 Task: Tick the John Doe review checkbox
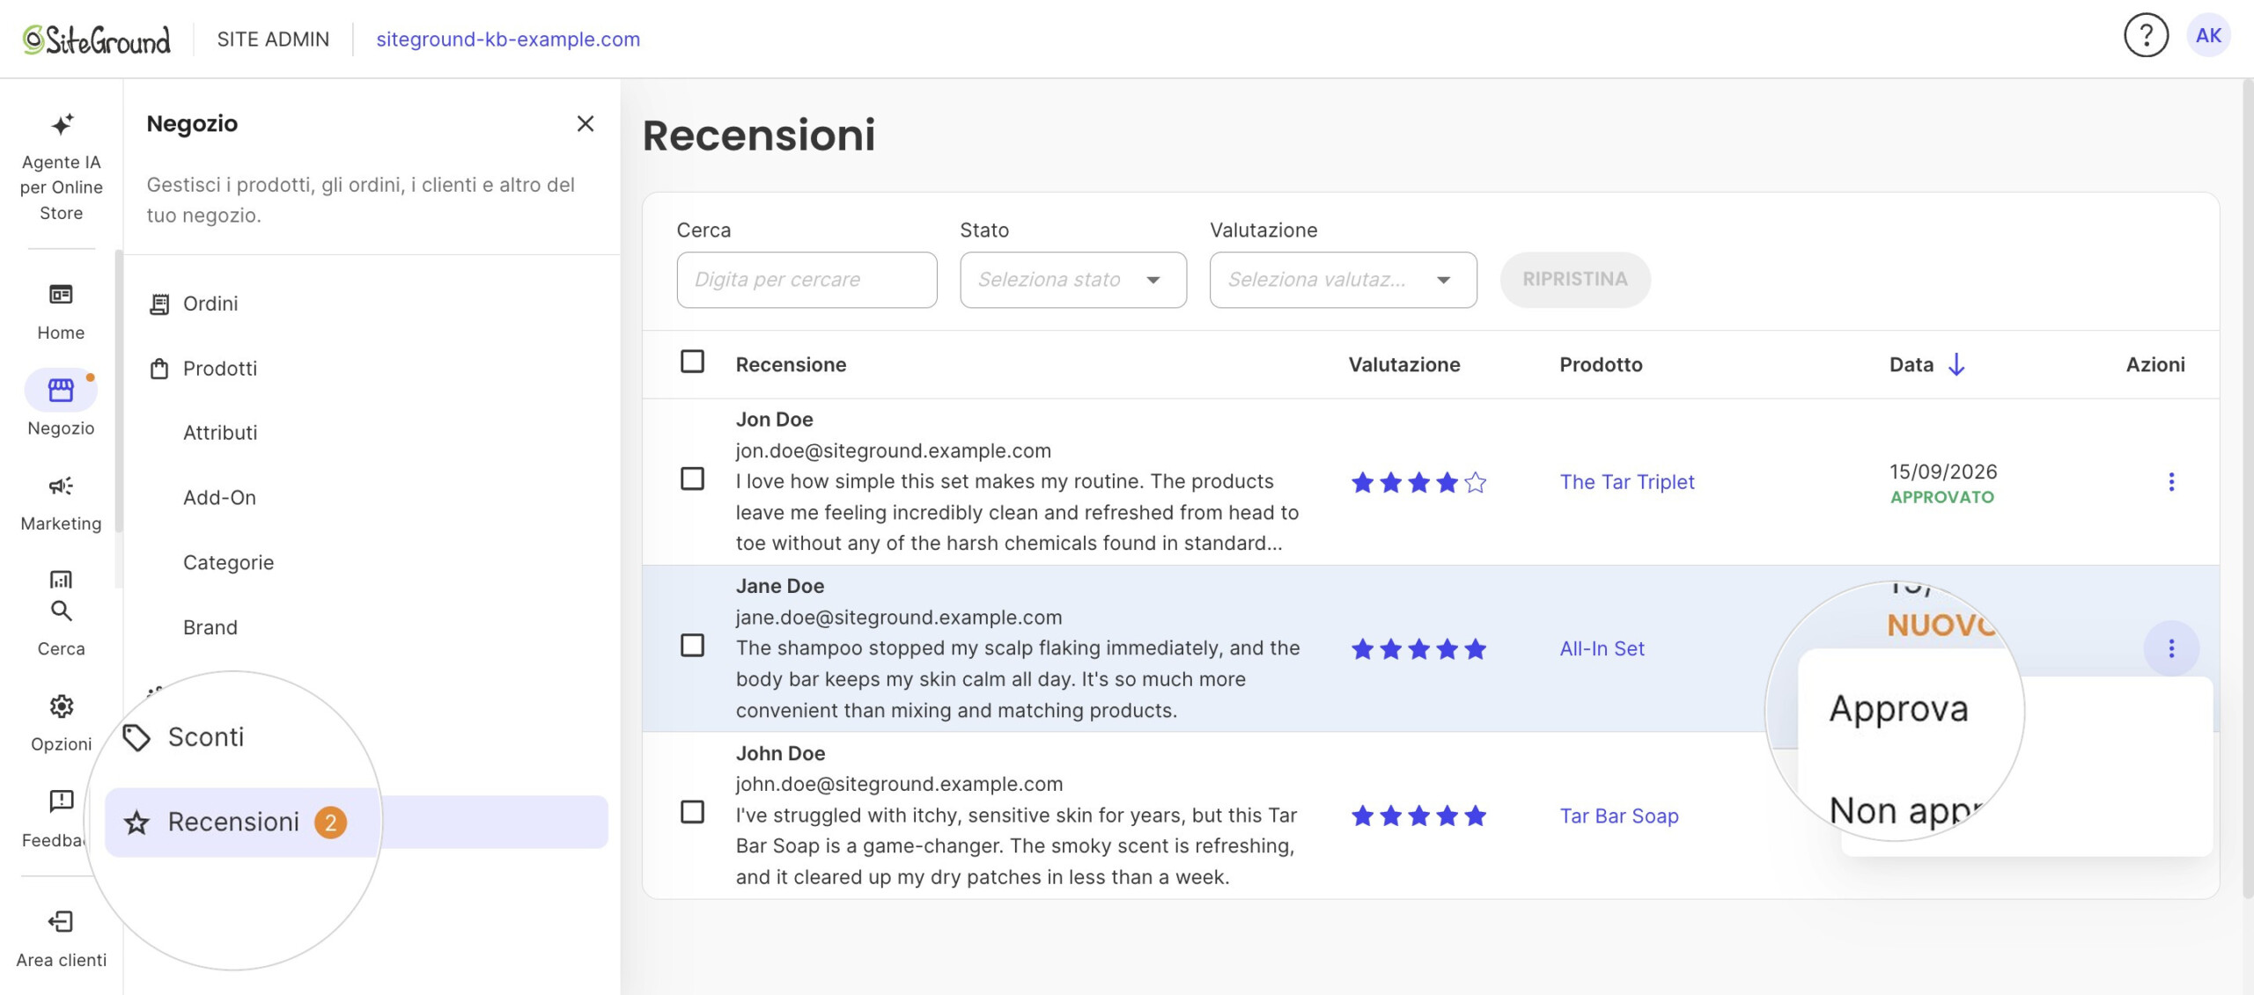tap(692, 812)
